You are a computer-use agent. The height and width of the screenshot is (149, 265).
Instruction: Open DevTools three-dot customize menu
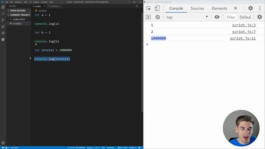260,8
